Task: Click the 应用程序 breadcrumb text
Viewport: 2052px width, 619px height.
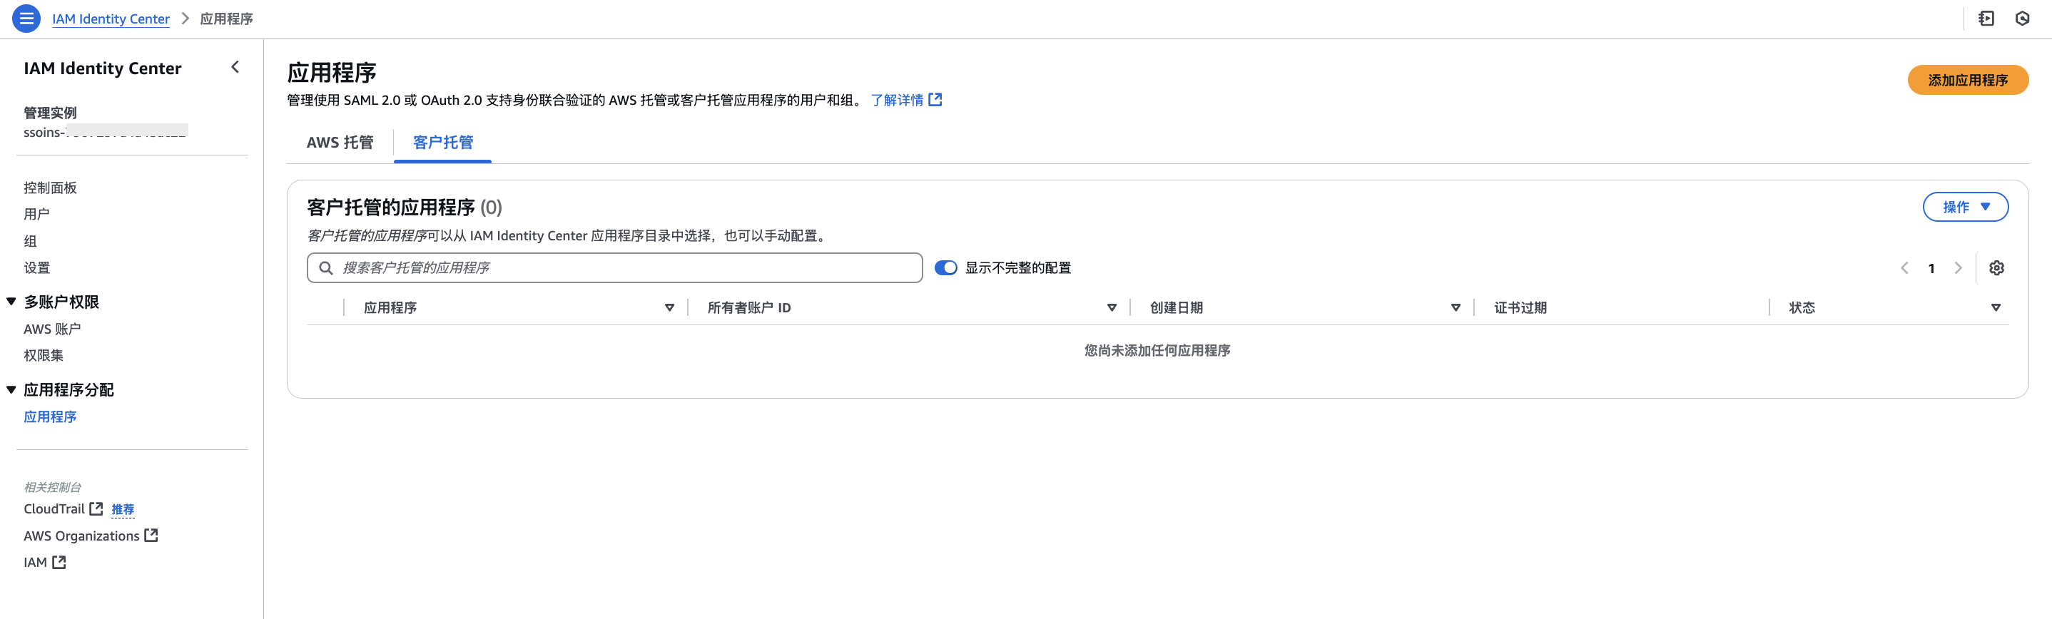Action: point(226,19)
